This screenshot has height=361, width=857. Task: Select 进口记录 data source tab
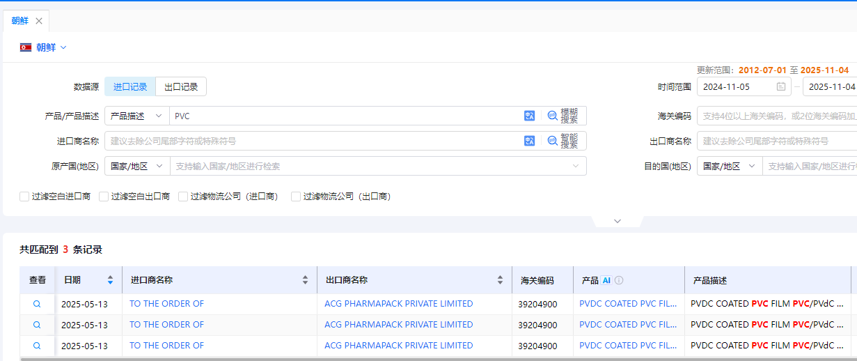pyautogui.click(x=130, y=87)
